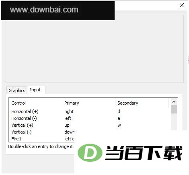Click the 'up' primary key binding
Screen dimensions: 189x175
coord(67,126)
